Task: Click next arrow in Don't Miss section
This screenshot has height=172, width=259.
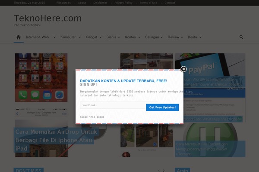Action: click(x=164, y=171)
